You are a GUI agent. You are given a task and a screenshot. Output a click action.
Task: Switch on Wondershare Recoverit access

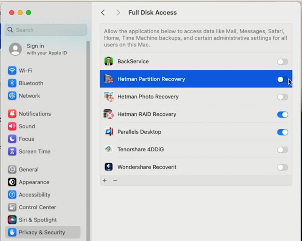282,167
